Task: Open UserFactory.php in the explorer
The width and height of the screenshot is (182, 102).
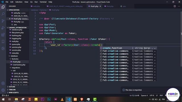Action: 19,65
